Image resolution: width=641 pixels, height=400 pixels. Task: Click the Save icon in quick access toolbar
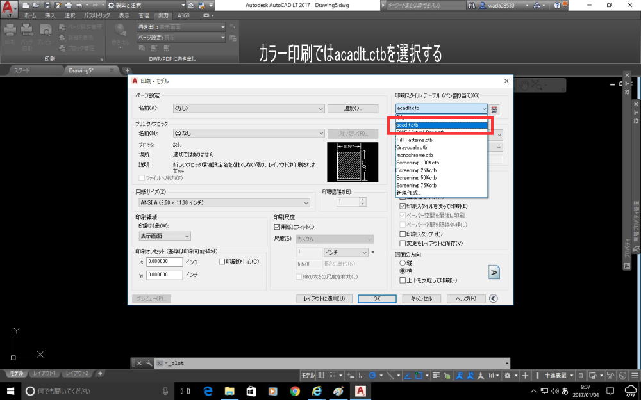pyautogui.click(x=47, y=5)
